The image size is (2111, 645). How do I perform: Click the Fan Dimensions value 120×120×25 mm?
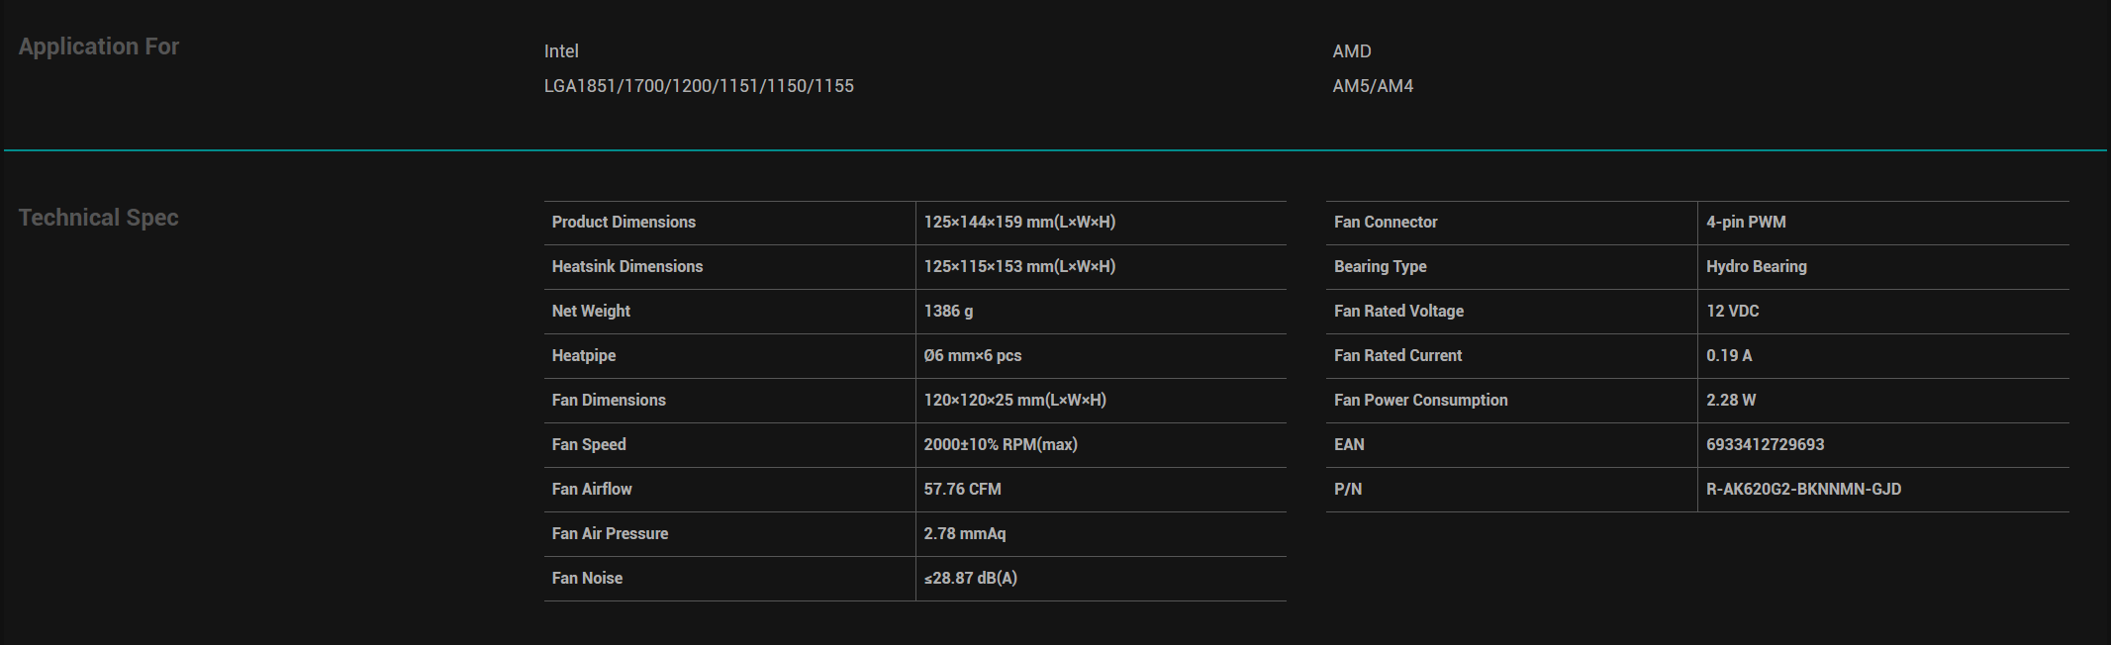(x=1015, y=401)
